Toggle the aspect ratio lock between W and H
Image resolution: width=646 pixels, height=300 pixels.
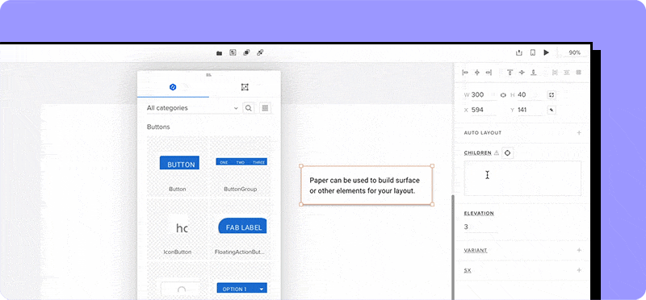tap(503, 95)
